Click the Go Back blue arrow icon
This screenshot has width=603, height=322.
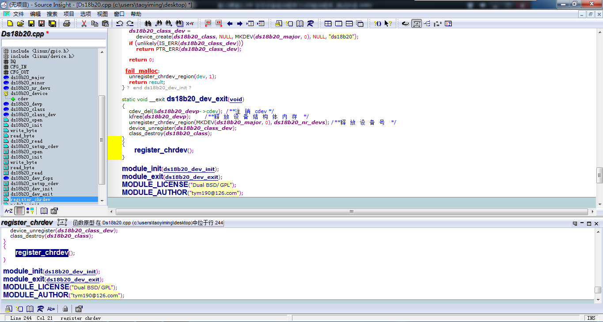(230, 23)
